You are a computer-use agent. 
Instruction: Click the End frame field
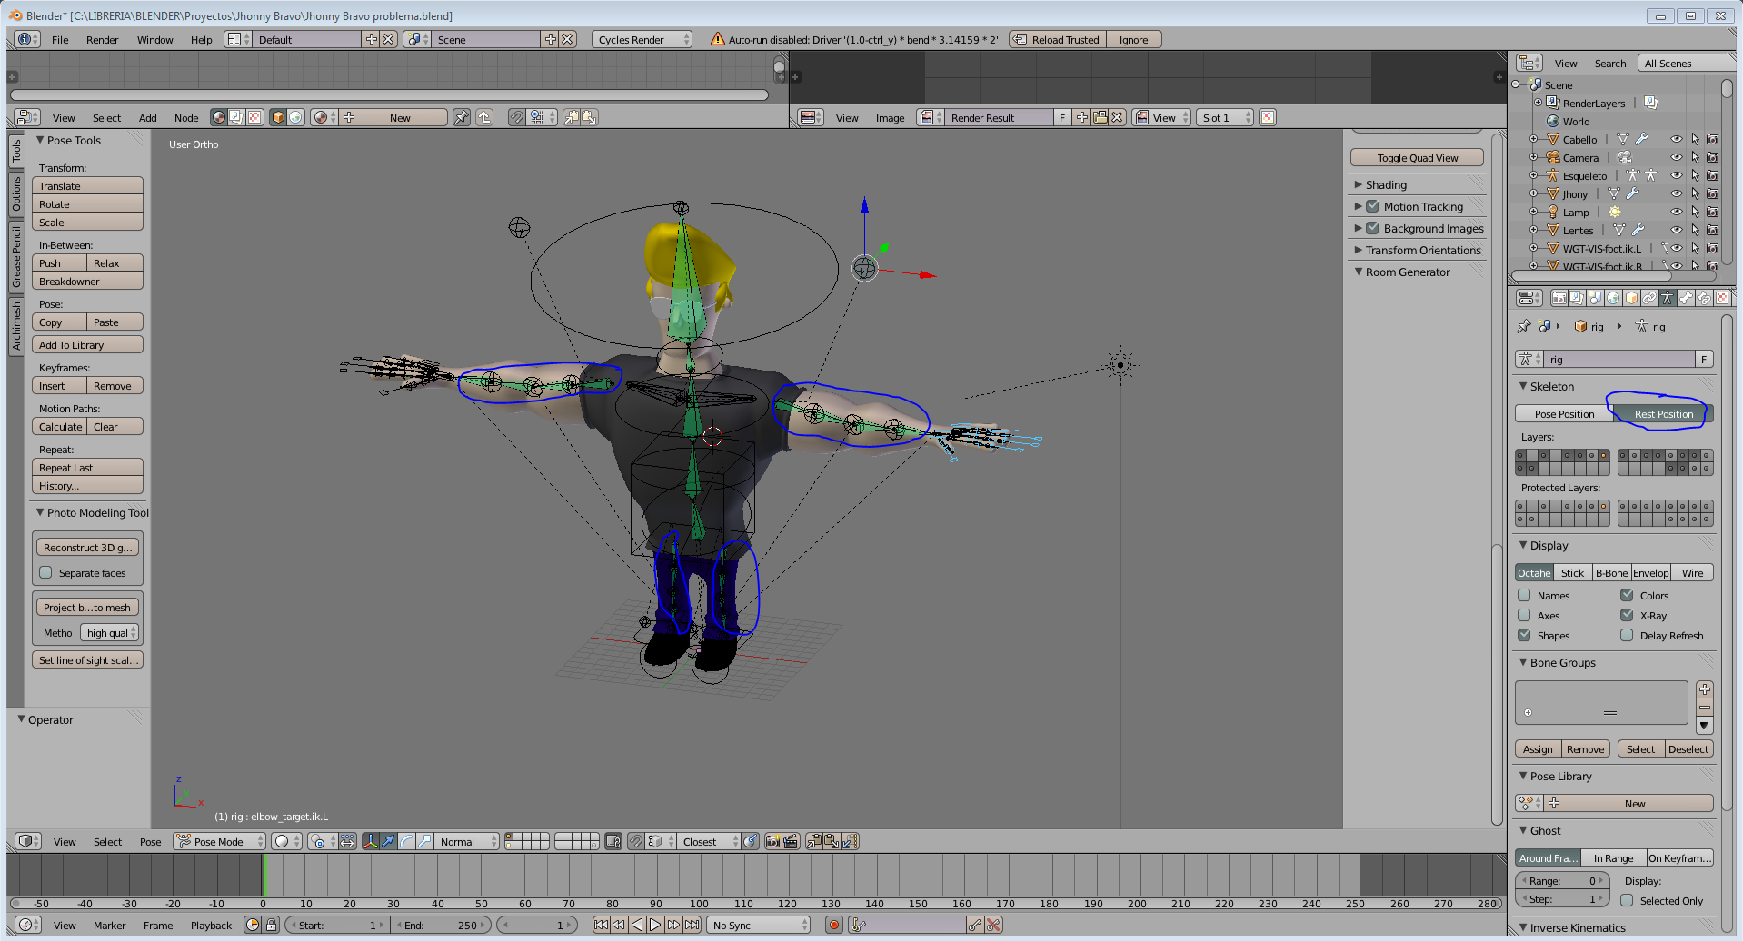[x=442, y=925]
